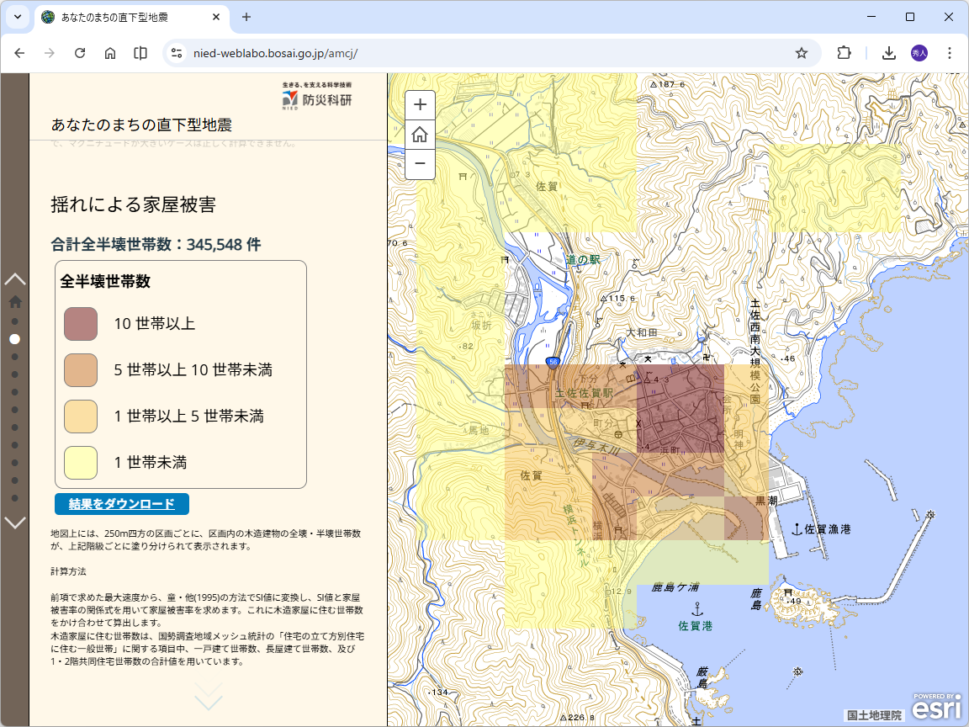Click the 10 世帯以上 color swatch
Image resolution: width=969 pixels, height=727 pixels.
(81, 324)
